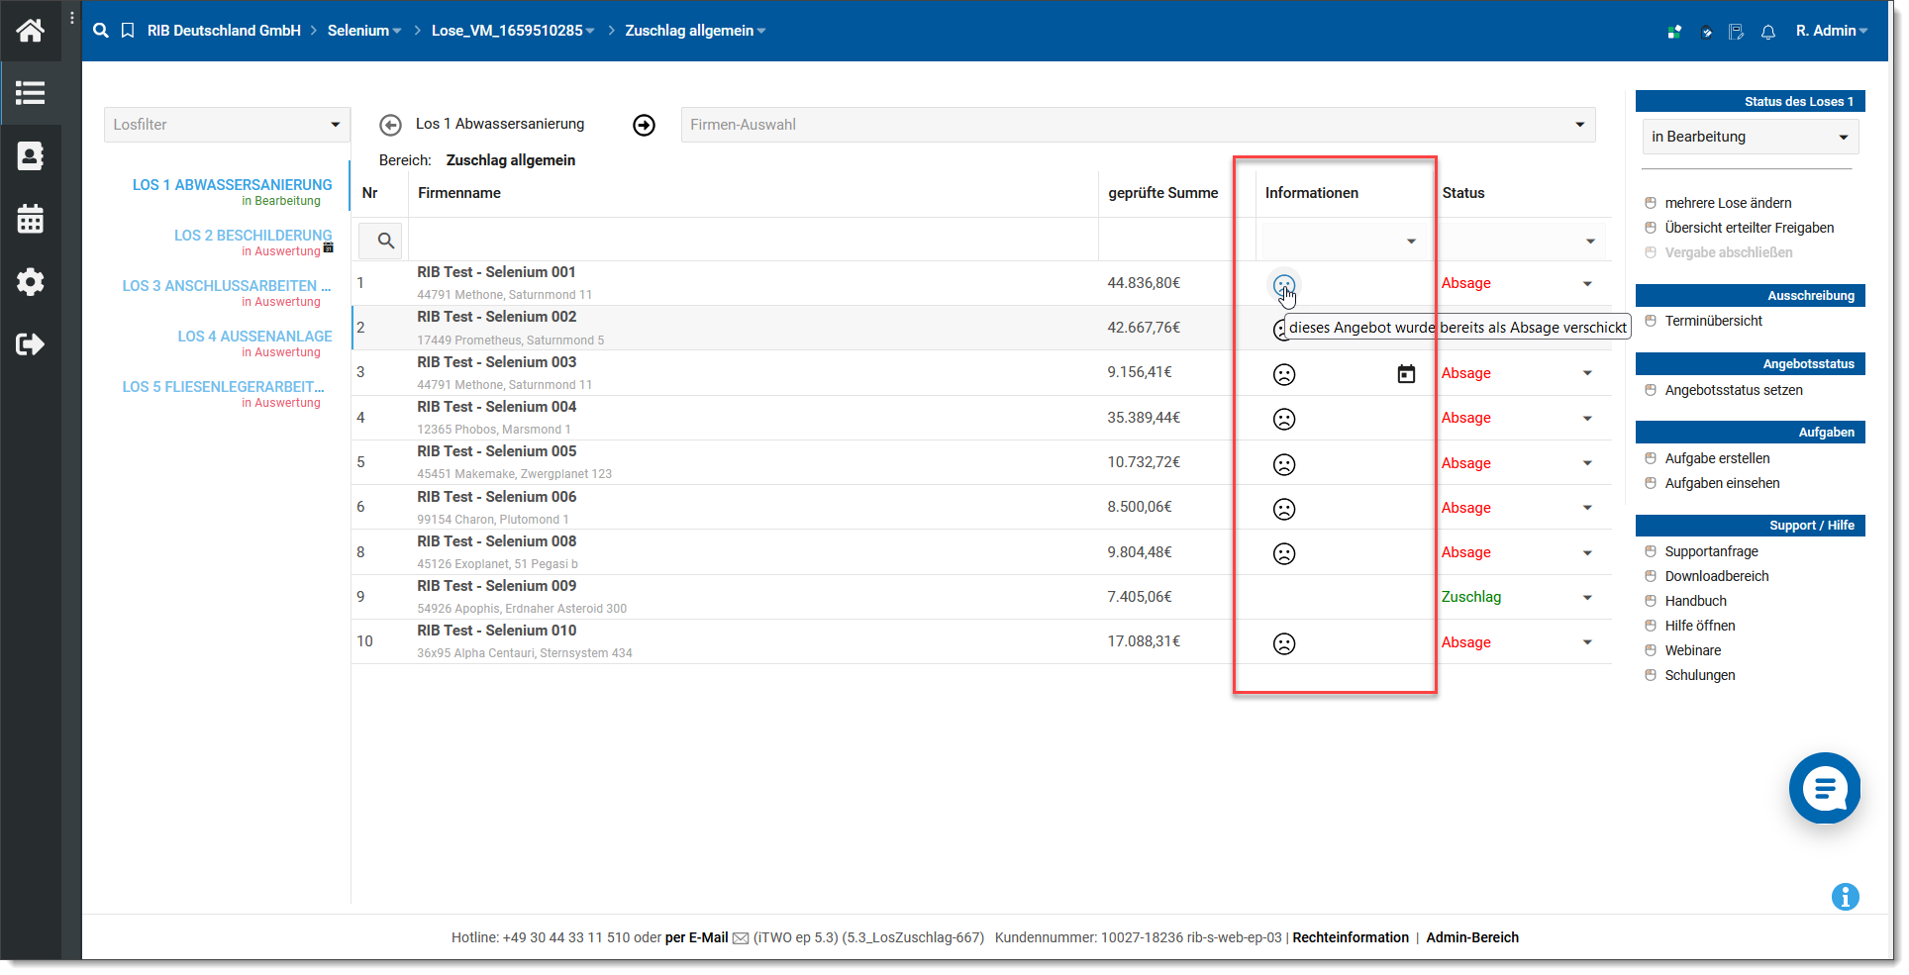The width and height of the screenshot is (1909, 975).
Task: Open the notebook icon in header
Action: [1737, 32]
